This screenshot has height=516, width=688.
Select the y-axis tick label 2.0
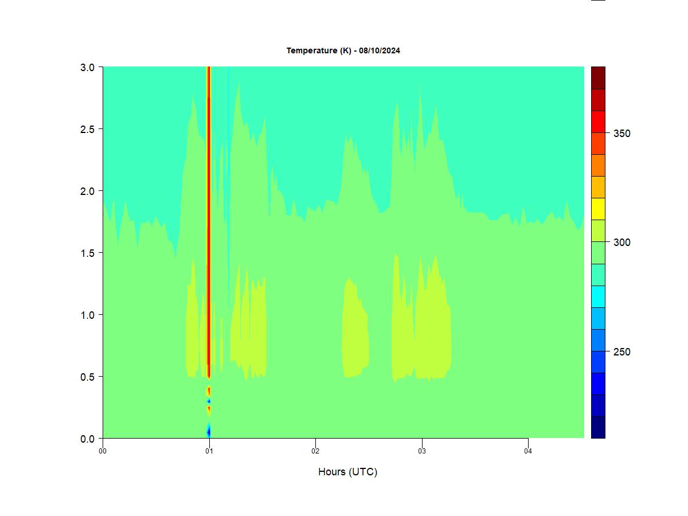(x=88, y=191)
